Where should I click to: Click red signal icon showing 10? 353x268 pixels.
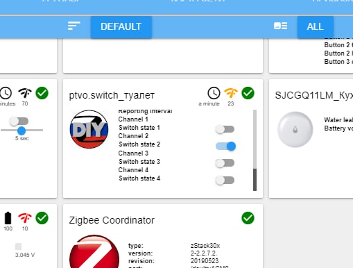click(25, 218)
